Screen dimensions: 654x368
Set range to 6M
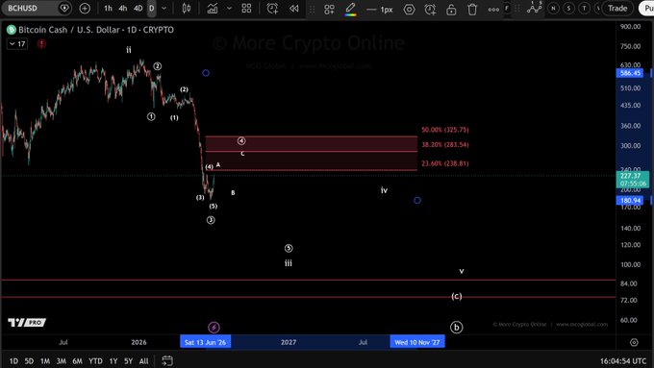pyautogui.click(x=77, y=361)
